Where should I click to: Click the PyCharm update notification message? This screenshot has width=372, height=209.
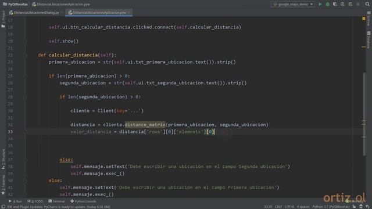(x=59, y=207)
